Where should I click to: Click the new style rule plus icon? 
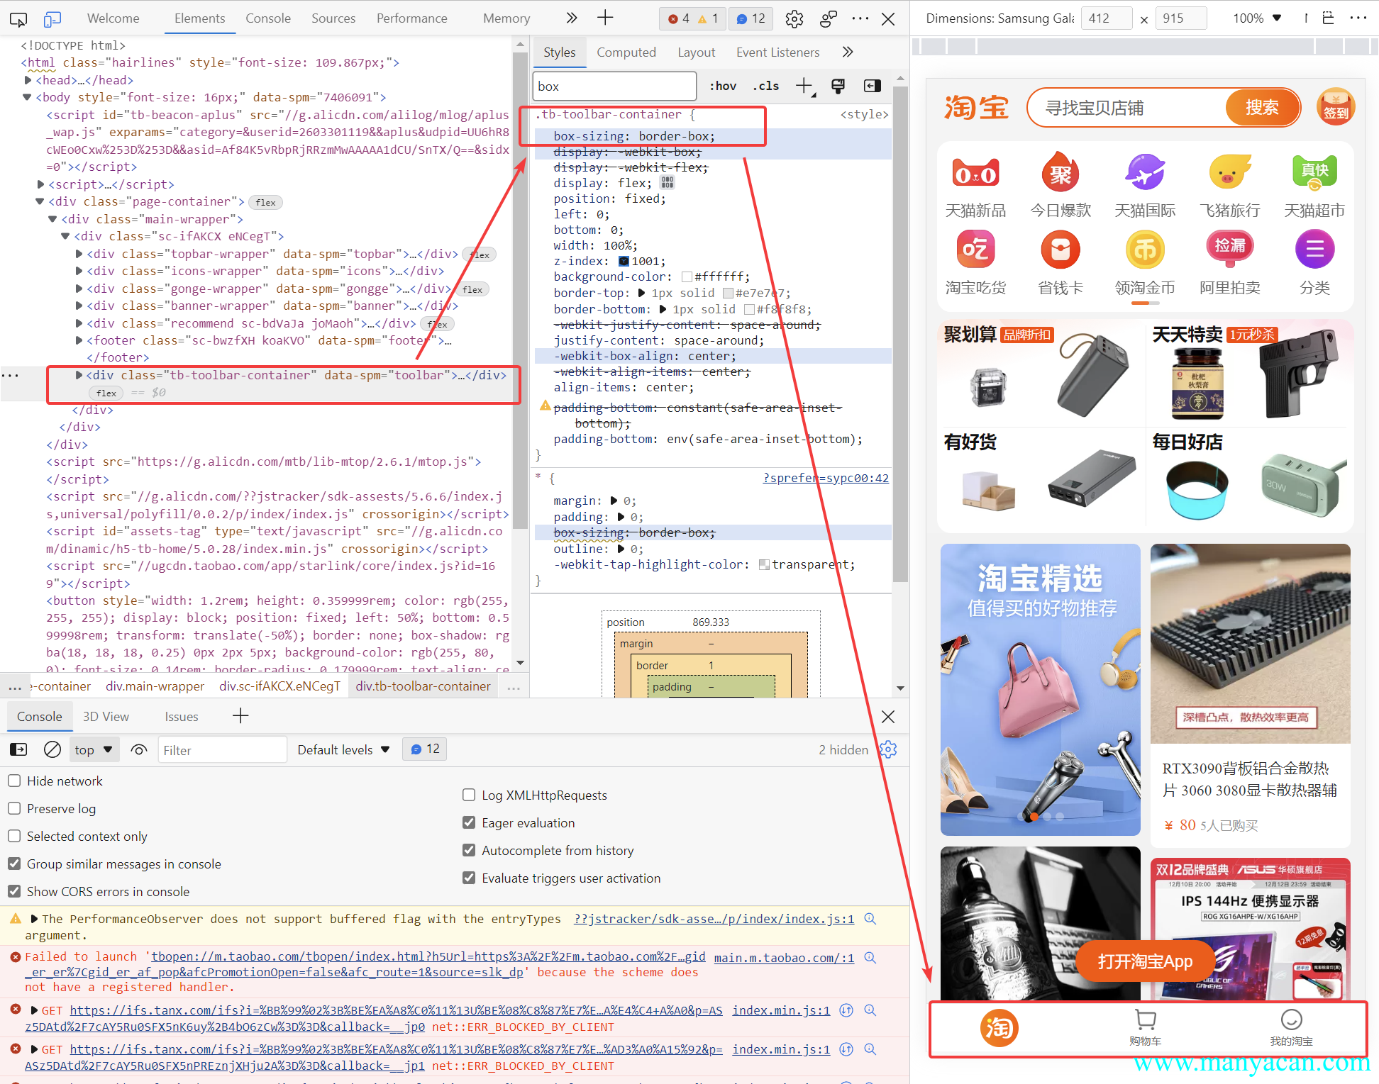[x=804, y=86]
